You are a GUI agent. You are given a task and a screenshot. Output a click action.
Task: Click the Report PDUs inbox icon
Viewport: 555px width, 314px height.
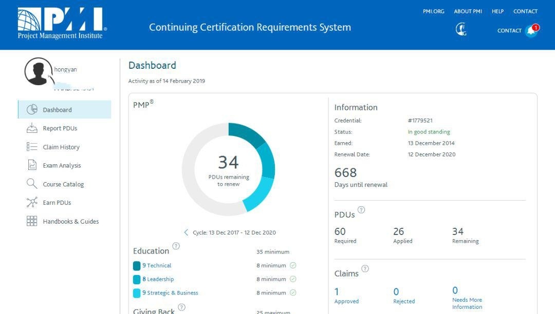coord(32,128)
